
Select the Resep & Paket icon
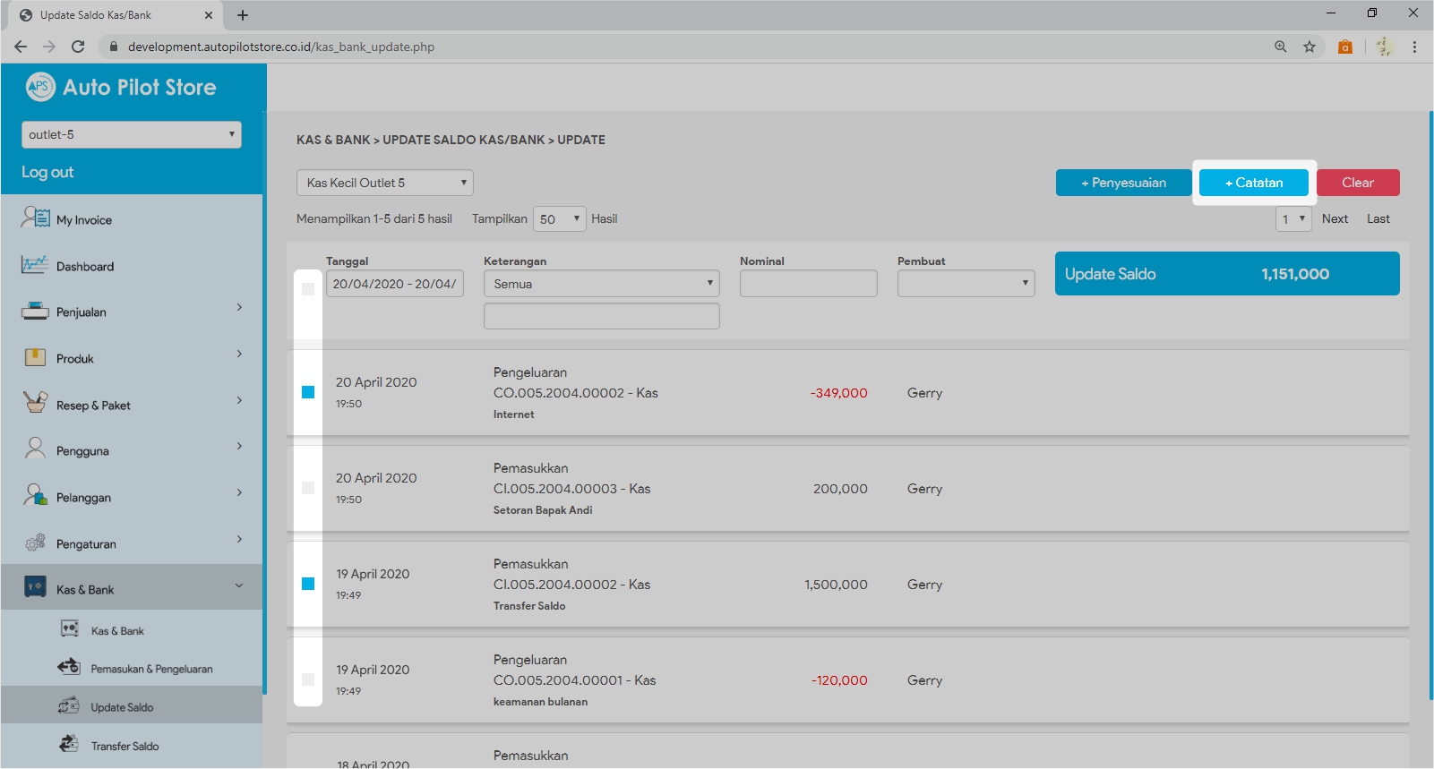click(x=35, y=403)
